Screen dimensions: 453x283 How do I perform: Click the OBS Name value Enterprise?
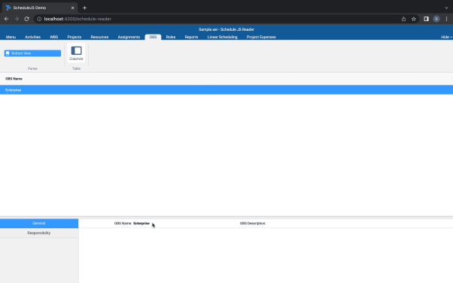(141, 224)
